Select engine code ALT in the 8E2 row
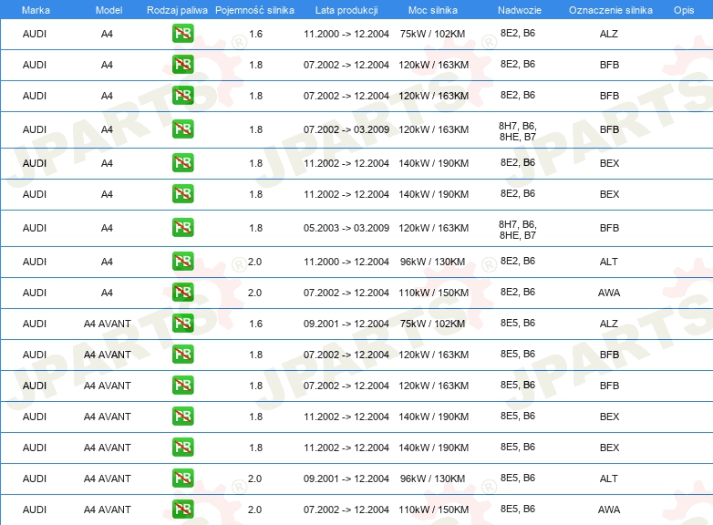713x525 pixels. pos(609,262)
